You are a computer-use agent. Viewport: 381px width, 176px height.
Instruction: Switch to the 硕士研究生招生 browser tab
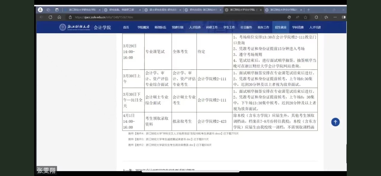(162, 10)
